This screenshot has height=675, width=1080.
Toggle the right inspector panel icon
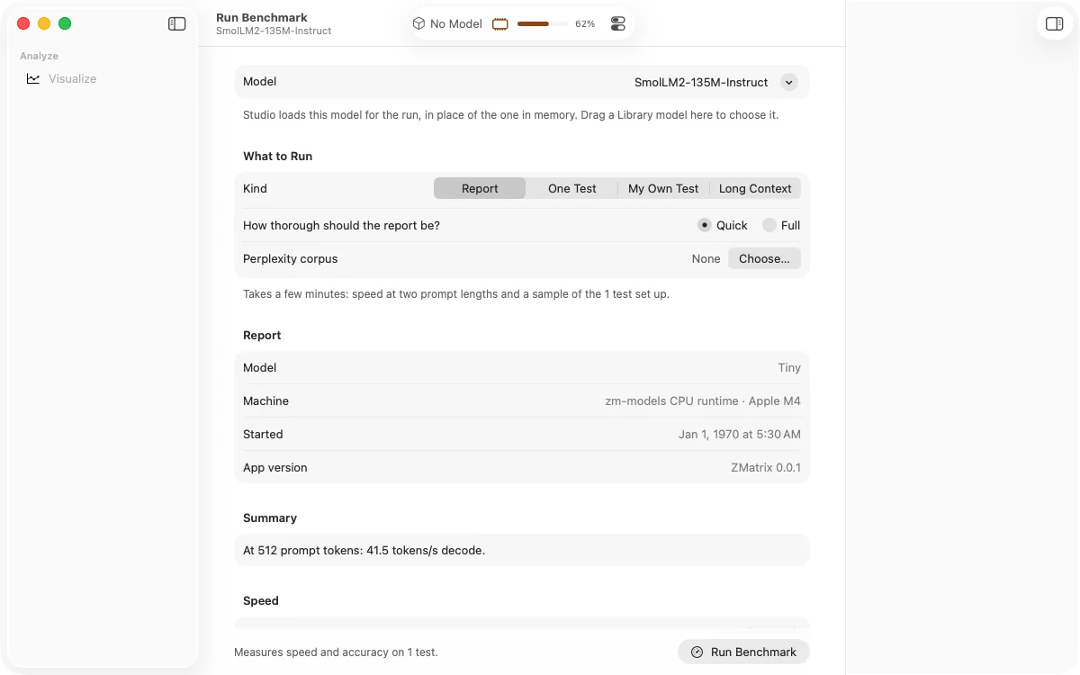pos(1055,24)
